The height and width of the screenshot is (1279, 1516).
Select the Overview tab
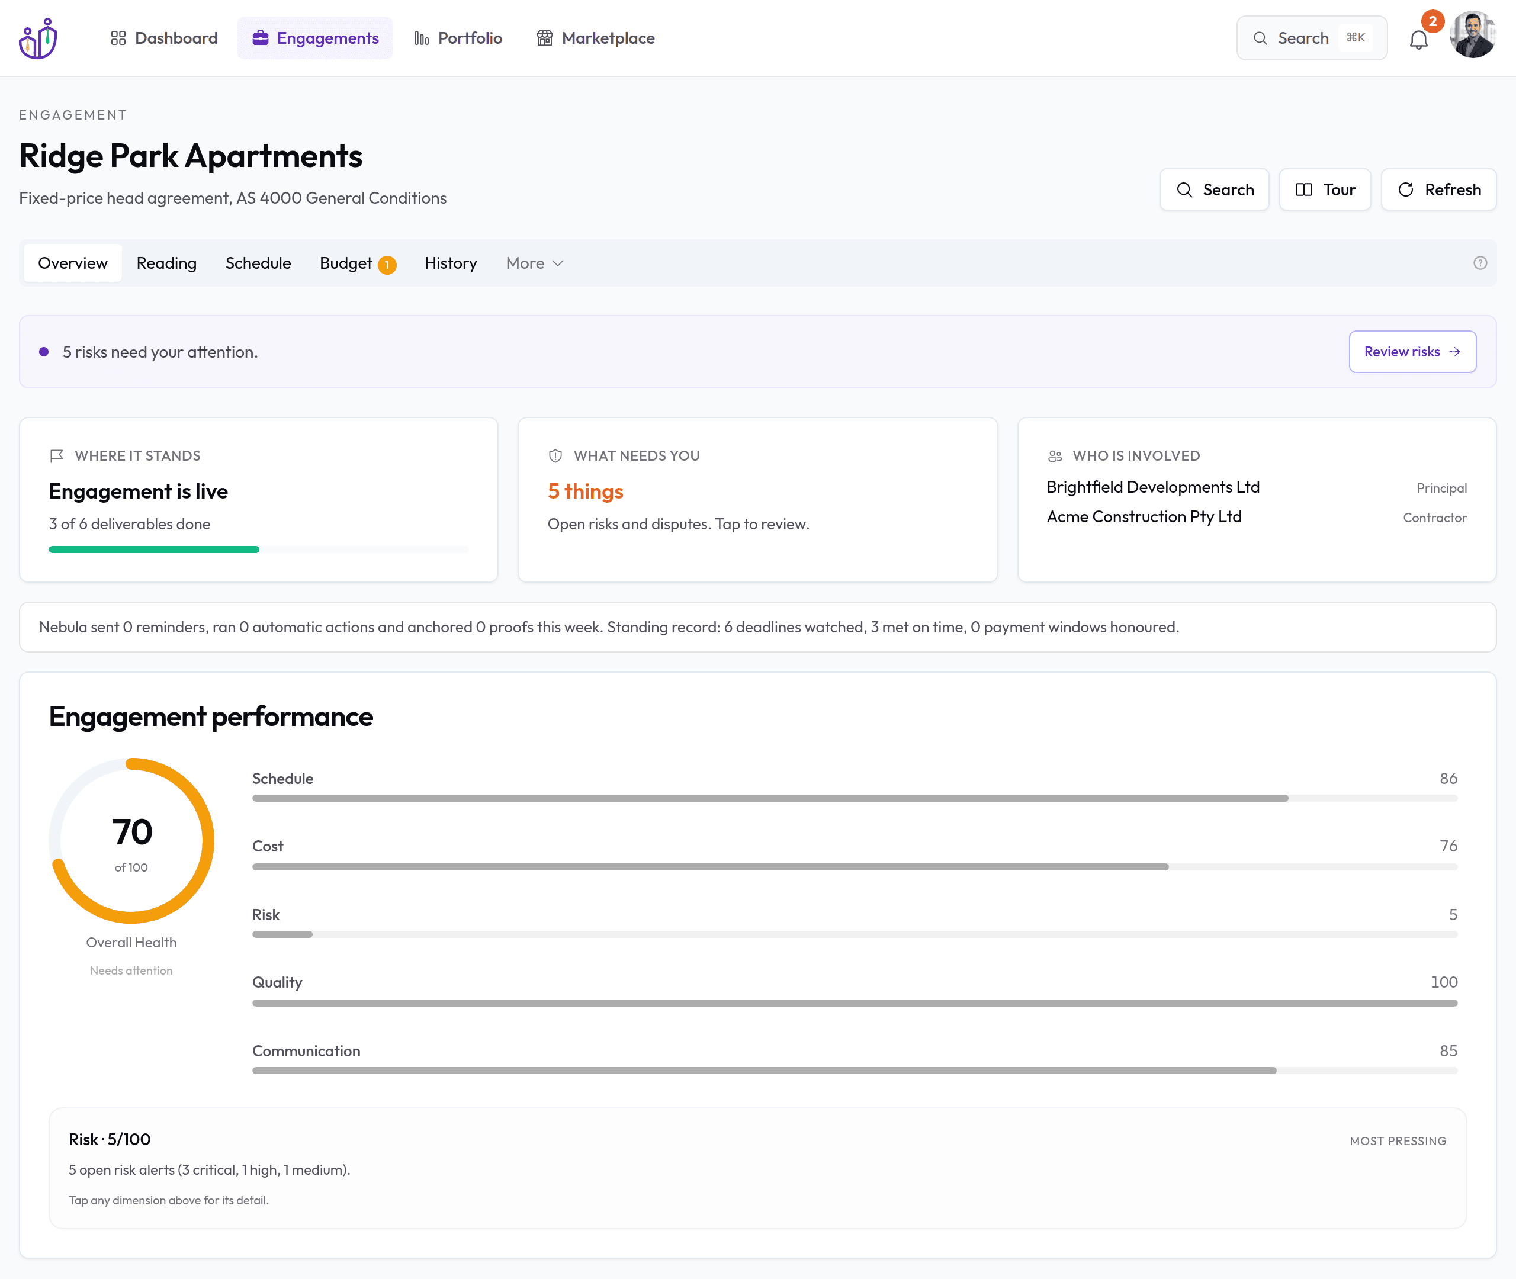72,263
